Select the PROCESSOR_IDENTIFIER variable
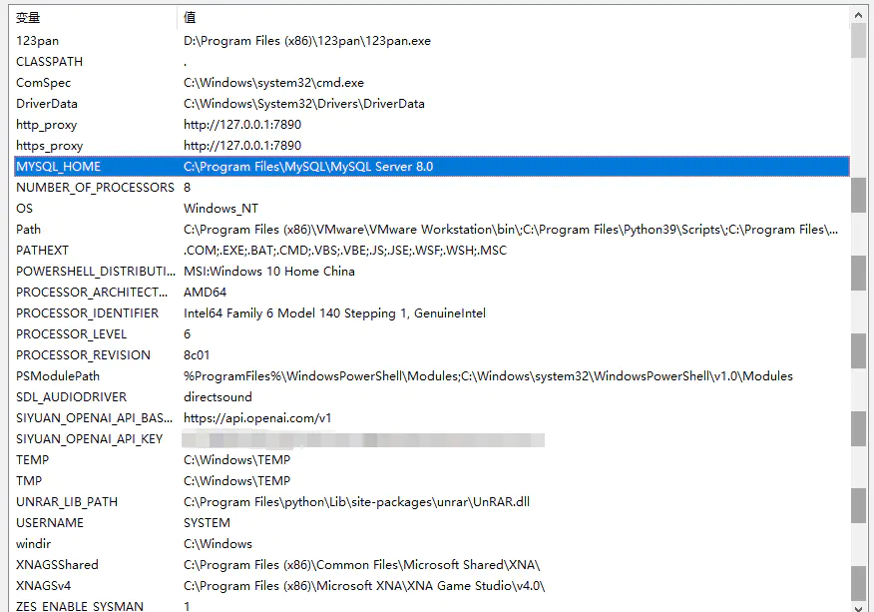The image size is (874, 612). 431,313
